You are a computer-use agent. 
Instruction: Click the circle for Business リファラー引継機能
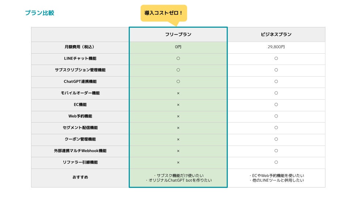coord(276,162)
